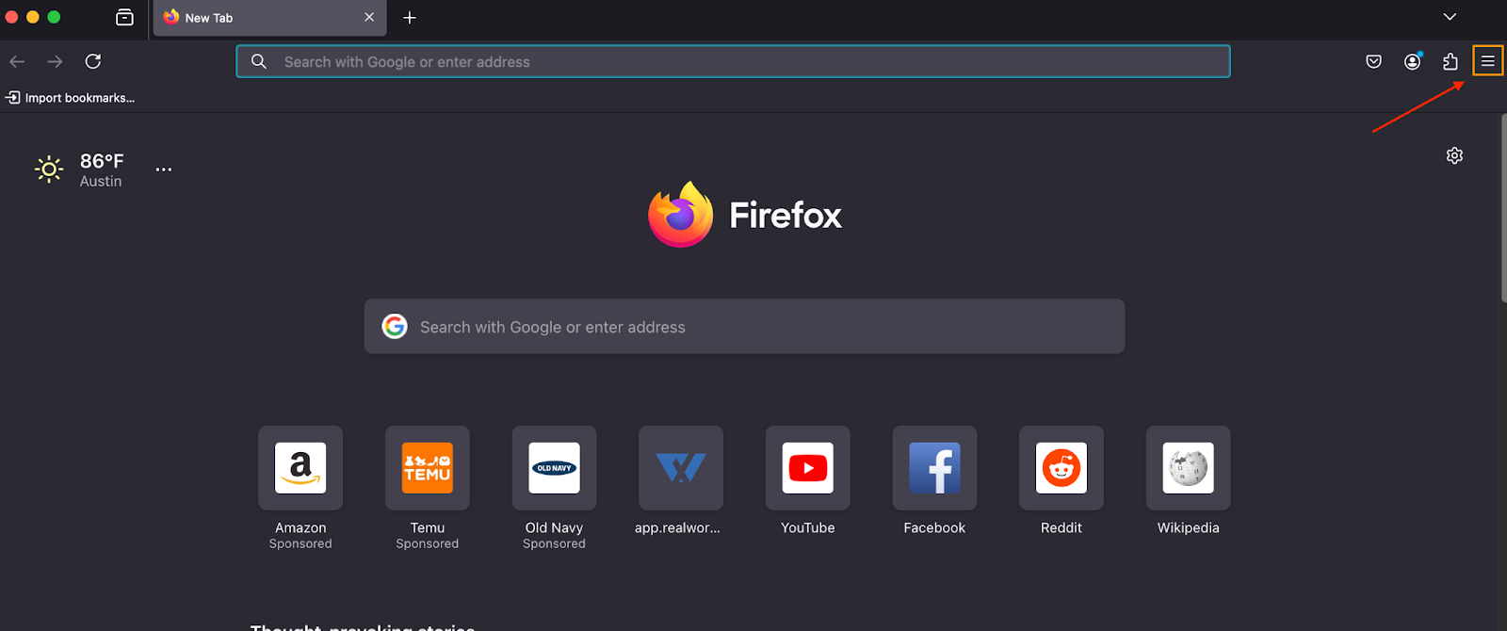Open the weather widget three-dot menu
Viewport: 1507px width, 631px height.
(164, 170)
